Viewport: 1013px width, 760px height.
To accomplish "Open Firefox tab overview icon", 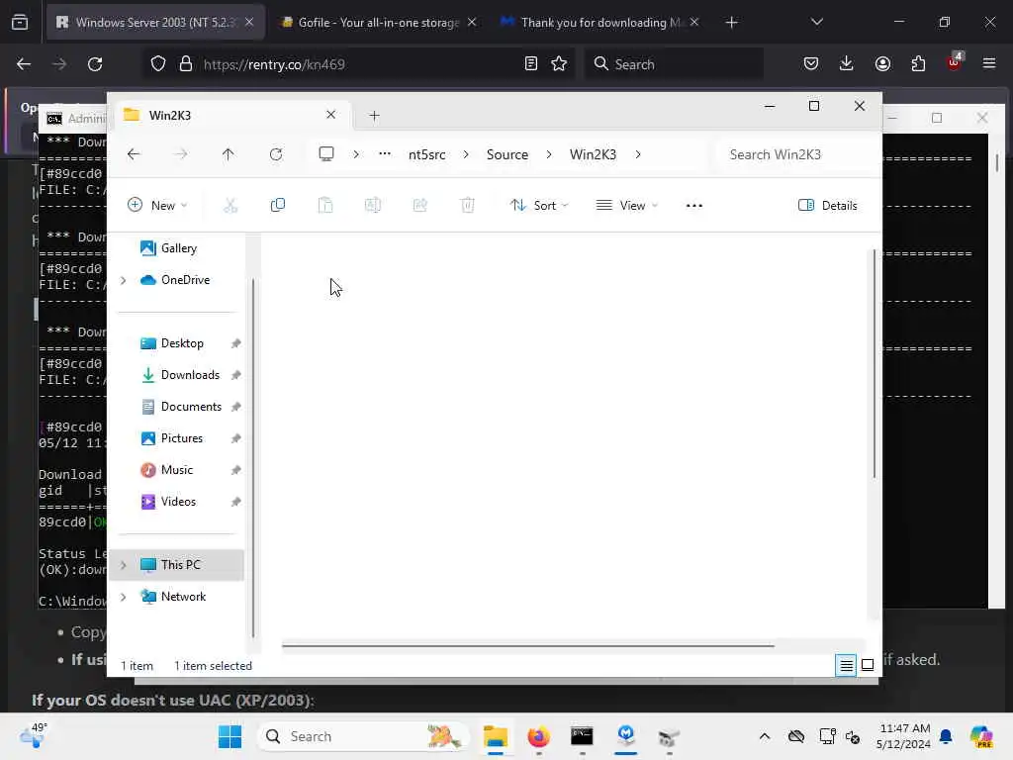I will click(x=20, y=23).
